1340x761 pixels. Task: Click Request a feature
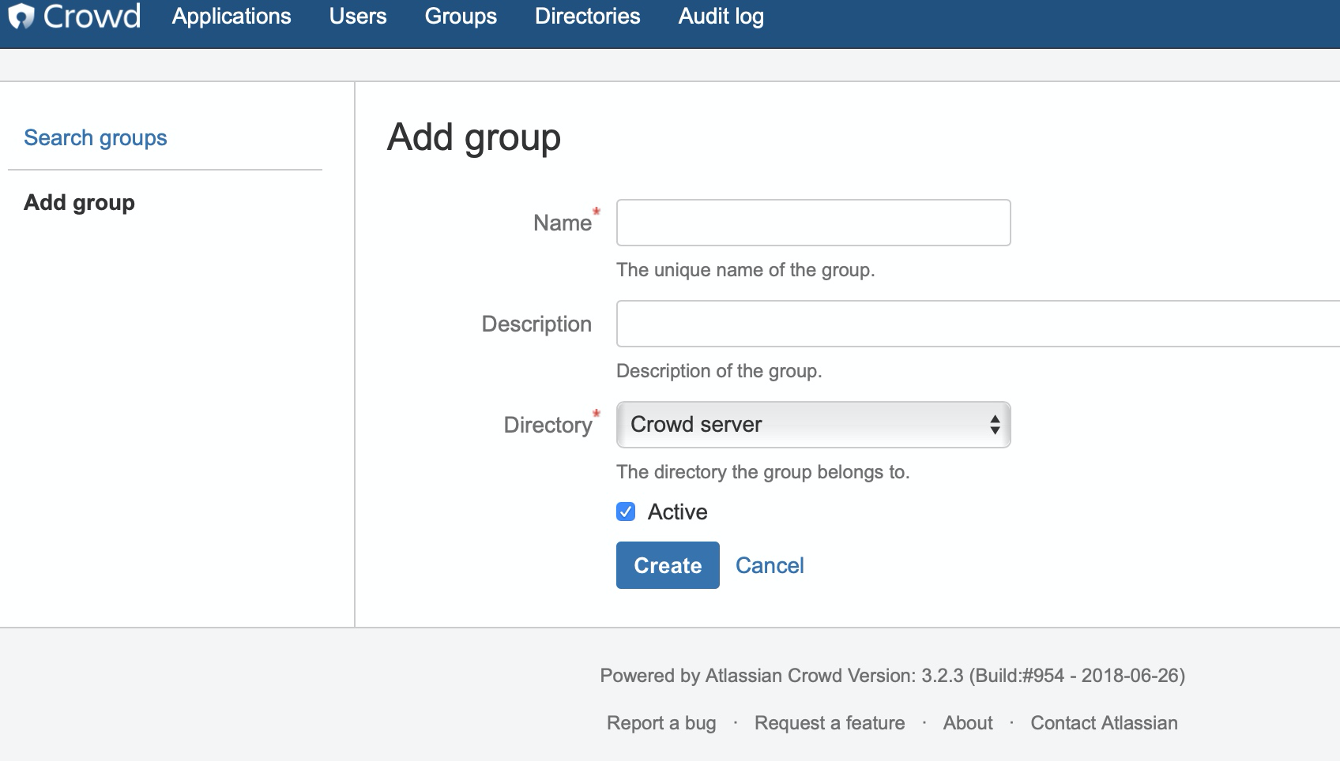829,722
